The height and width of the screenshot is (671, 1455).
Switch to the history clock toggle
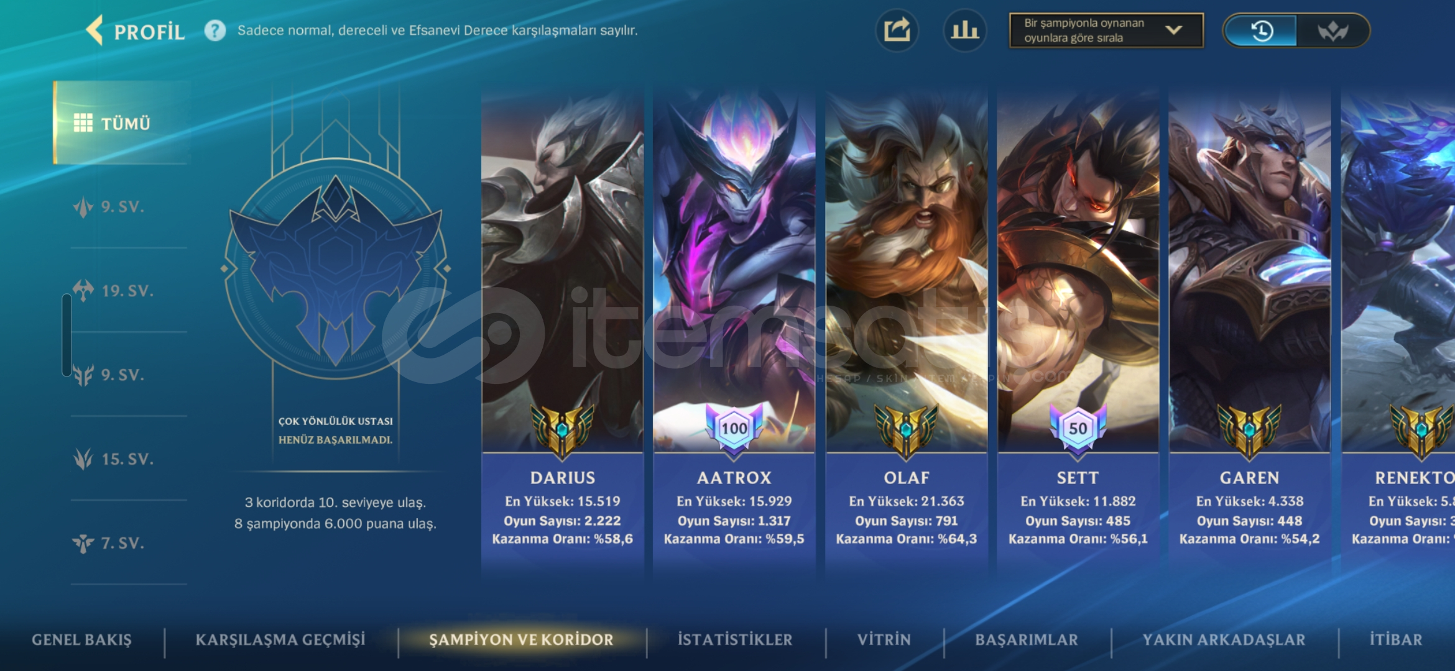[1262, 30]
